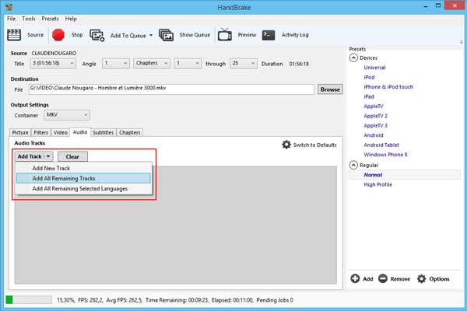
Task: Open the Show Queue icon
Action: pos(166,35)
